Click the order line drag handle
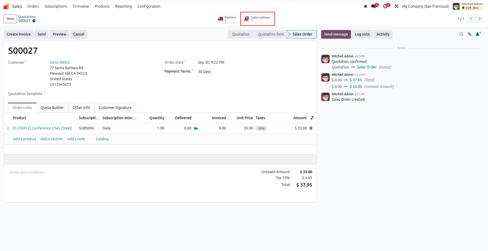Viewport: 488px width, 251px height. click(8, 128)
